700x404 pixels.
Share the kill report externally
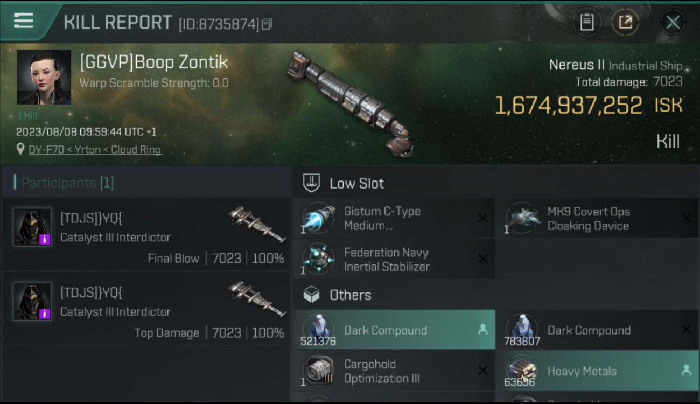click(625, 22)
